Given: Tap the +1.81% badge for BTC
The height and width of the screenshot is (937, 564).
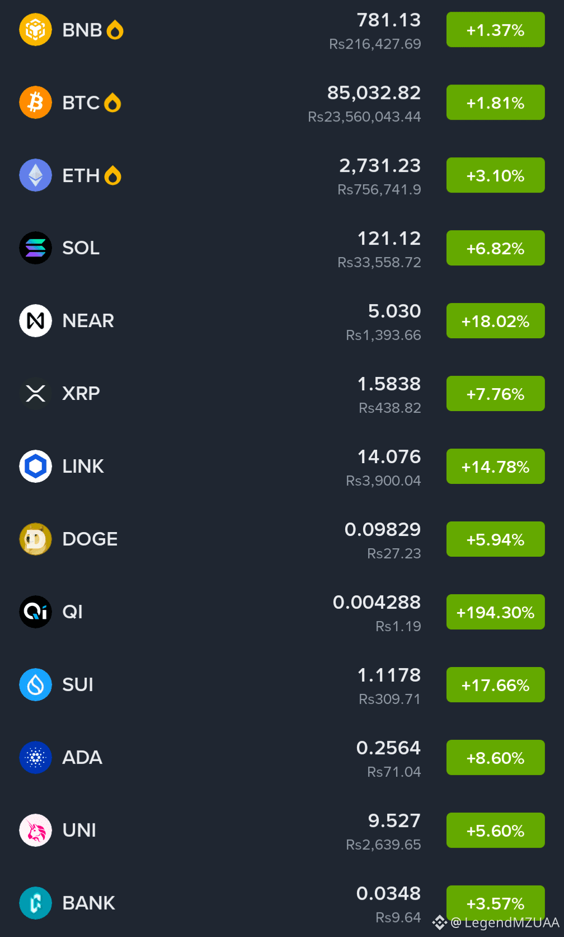Looking at the screenshot, I should pyautogui.click(x=495, y=102).
